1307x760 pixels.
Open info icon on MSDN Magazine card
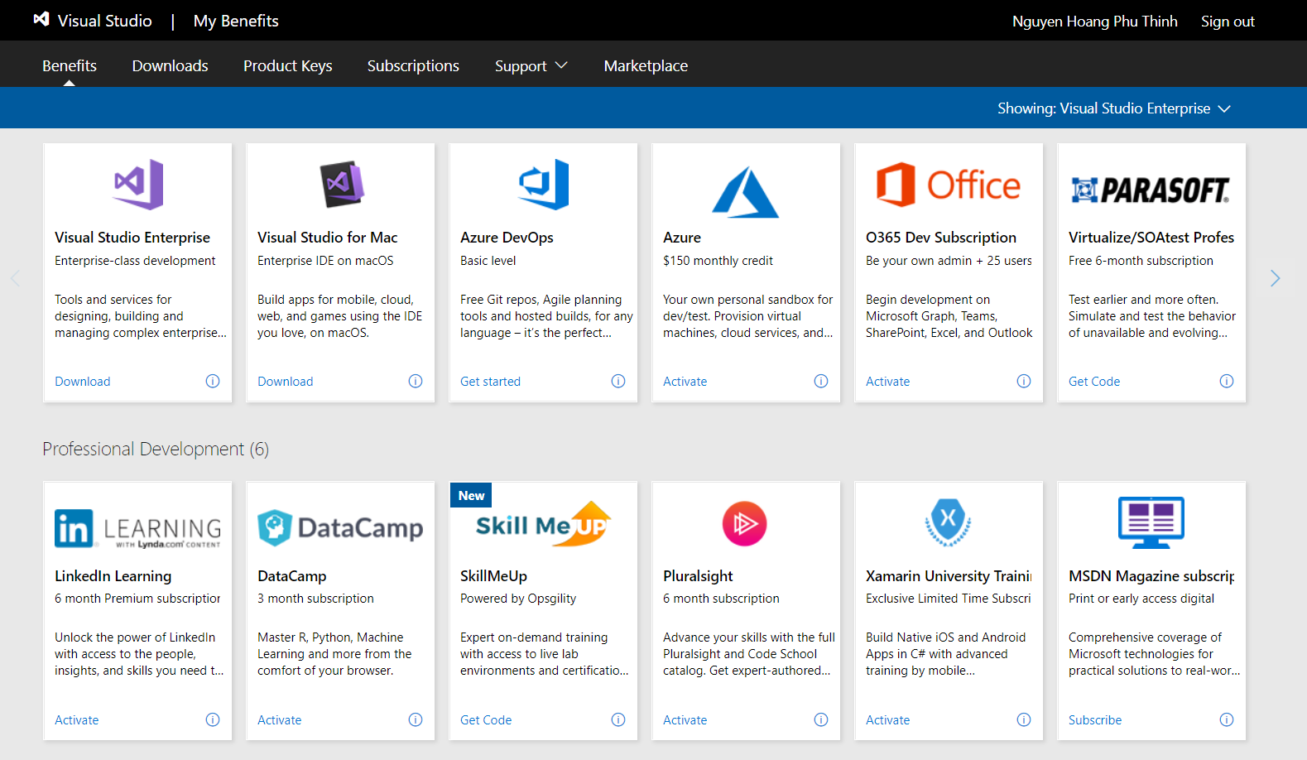point(1227,719)
